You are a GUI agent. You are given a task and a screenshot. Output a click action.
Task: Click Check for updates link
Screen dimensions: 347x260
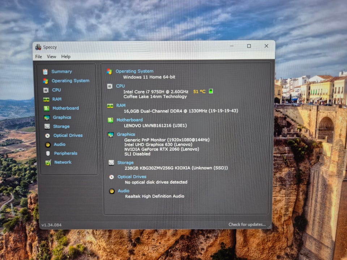tap(247, 225)
